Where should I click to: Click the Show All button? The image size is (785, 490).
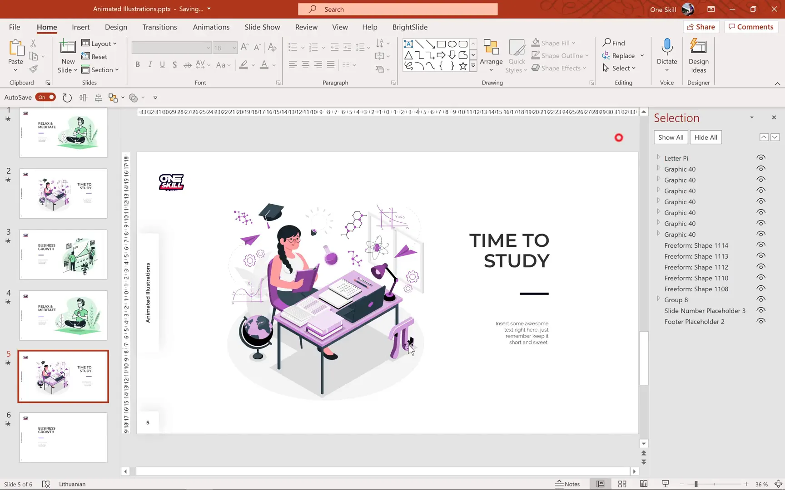671,137
